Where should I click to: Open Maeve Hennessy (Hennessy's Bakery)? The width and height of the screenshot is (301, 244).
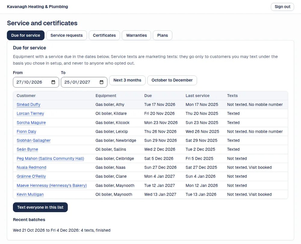point(52,186)
